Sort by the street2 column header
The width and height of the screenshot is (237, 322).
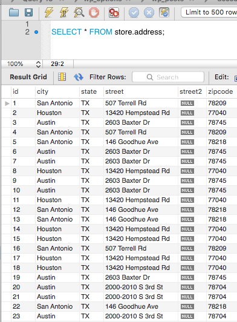(192, 91)
